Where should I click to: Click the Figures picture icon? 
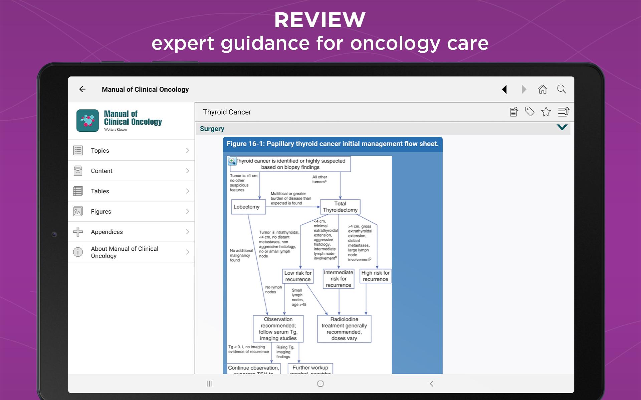pyautogui.click(x=78, y=211)
